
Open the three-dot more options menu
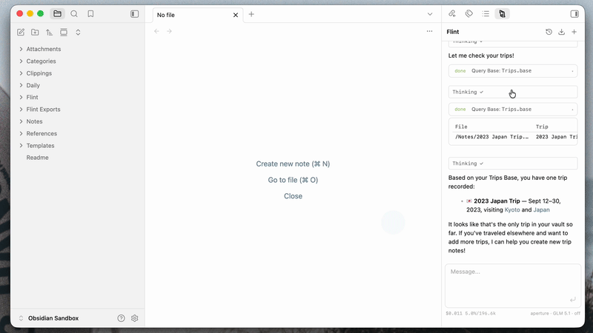pyautogui.click(x=429, y=31)
